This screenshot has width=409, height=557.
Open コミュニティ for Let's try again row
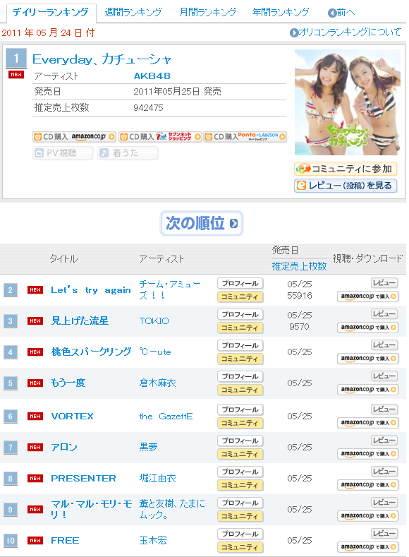point(240,297)
